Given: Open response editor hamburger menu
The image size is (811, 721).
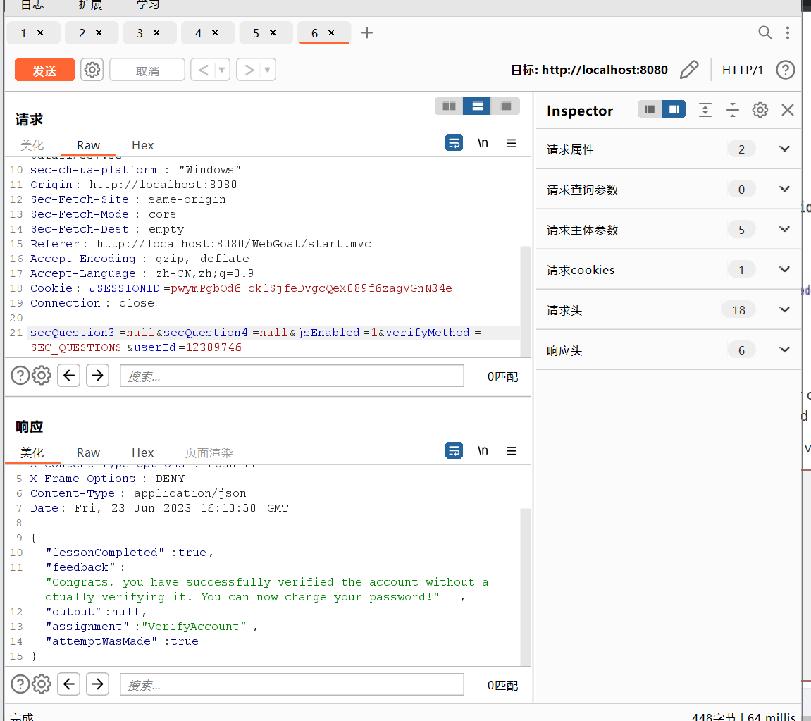Looking at the screenshot, I should coord(511,451).
